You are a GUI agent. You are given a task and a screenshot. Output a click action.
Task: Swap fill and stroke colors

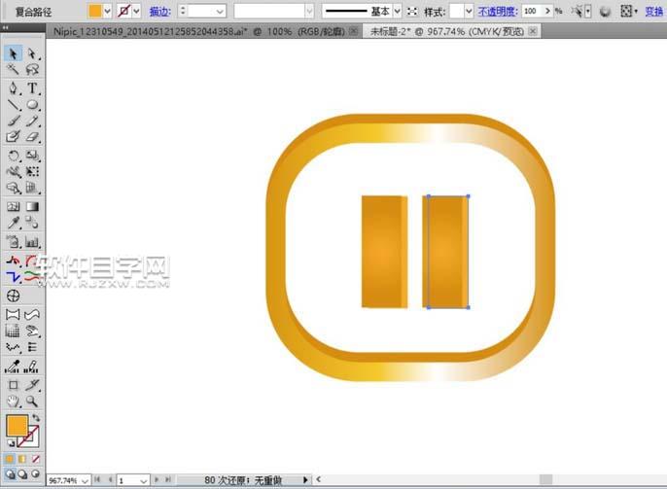[x=36, y=418]
